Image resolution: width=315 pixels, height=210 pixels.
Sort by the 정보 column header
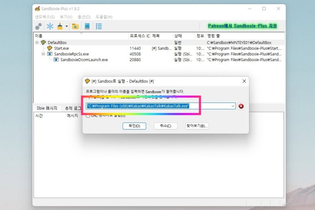(200, 36)
